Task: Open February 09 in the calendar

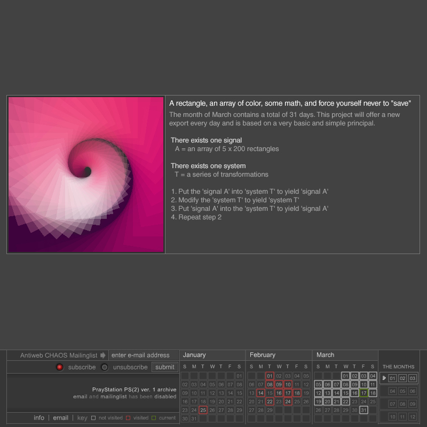Action: (x=279, y=384)
